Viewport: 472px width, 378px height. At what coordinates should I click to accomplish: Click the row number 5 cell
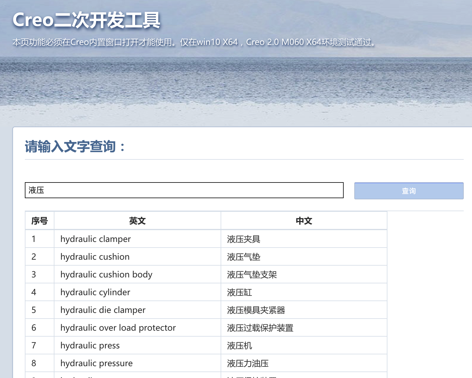40,310
